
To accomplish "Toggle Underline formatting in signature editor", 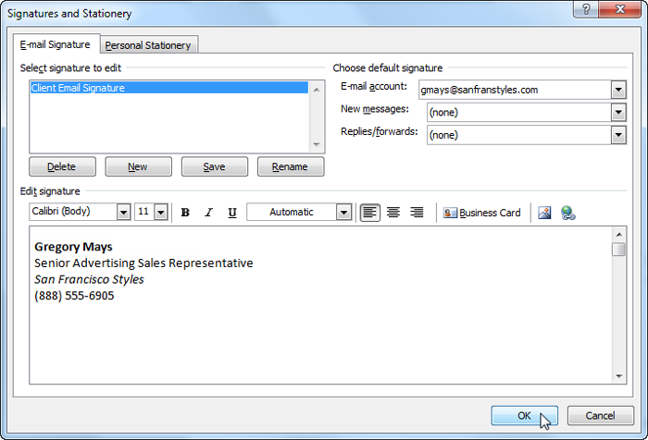I will tap(231, 213).
